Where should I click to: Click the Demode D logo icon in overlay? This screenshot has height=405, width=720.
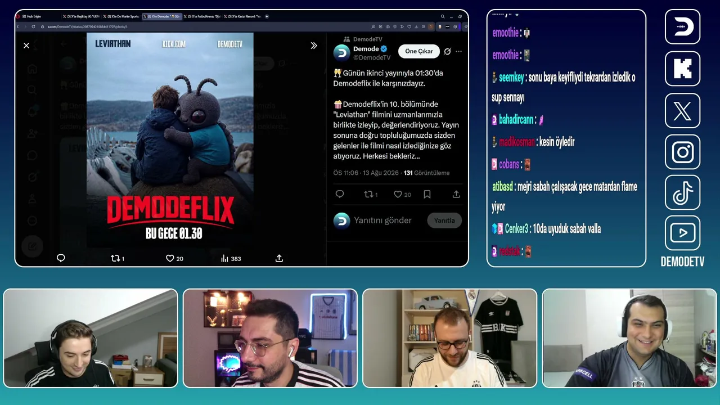click(682, 26)
